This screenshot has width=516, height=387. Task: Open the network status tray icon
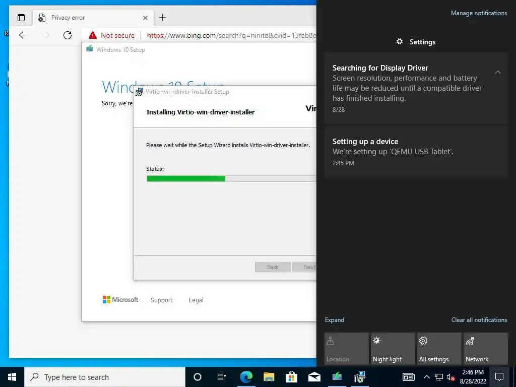pyautogui.click(x=439, y=377)
